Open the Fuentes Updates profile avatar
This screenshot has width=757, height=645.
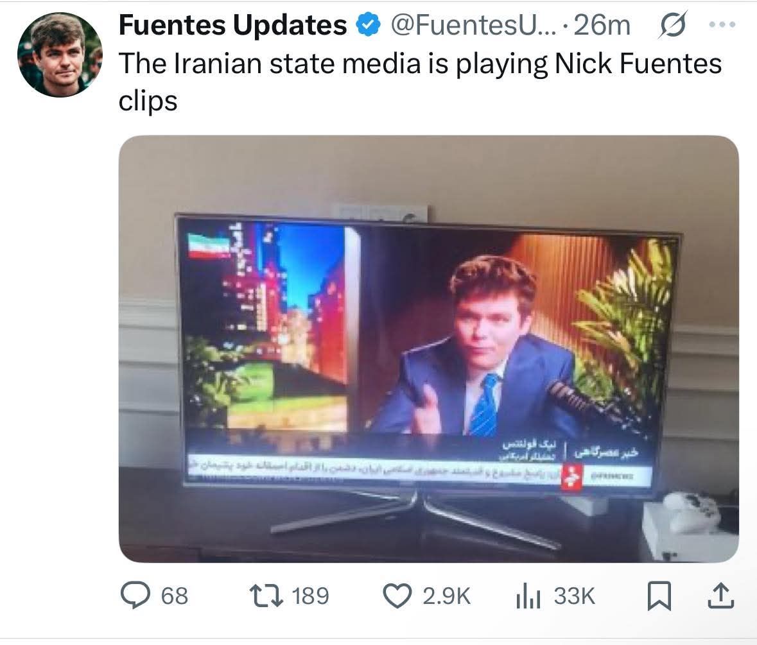60,55
